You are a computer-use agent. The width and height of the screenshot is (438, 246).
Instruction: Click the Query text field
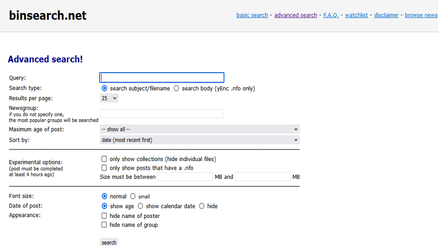pos(162,77)
